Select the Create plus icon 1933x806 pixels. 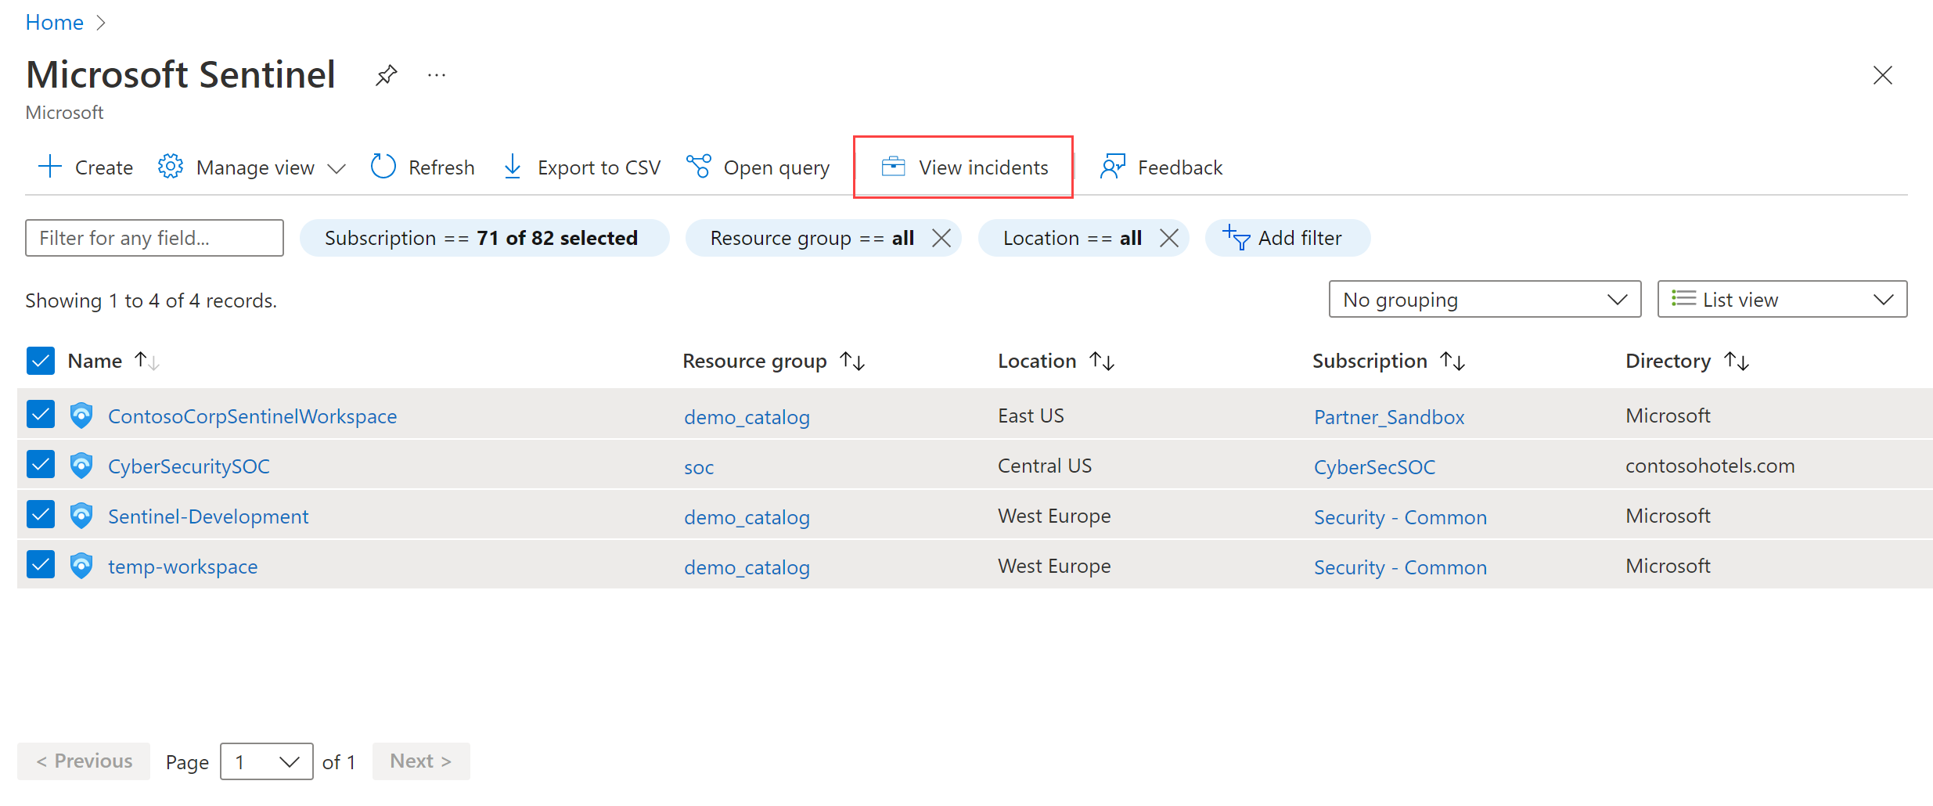tap(49, 166)
